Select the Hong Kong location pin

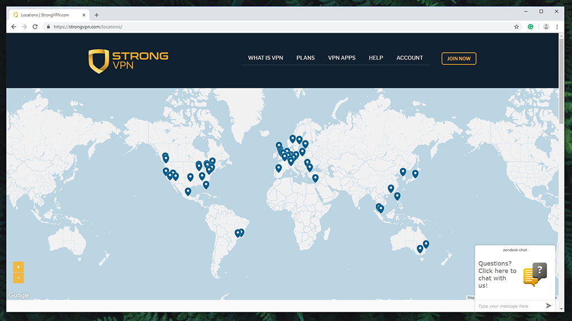click(x=391, y=188)
